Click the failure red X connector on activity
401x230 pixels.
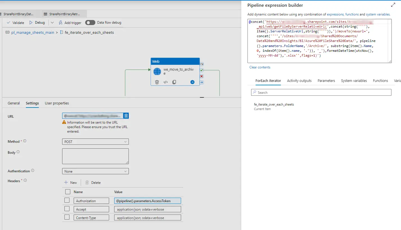[202, 76]
